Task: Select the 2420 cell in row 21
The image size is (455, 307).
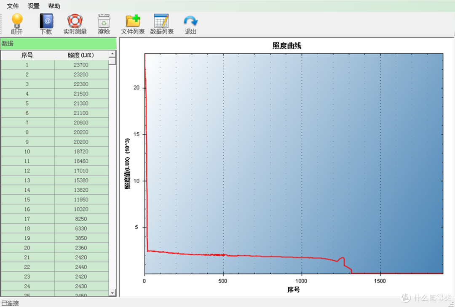Action: pyautogui.click(x=81, y=257)
